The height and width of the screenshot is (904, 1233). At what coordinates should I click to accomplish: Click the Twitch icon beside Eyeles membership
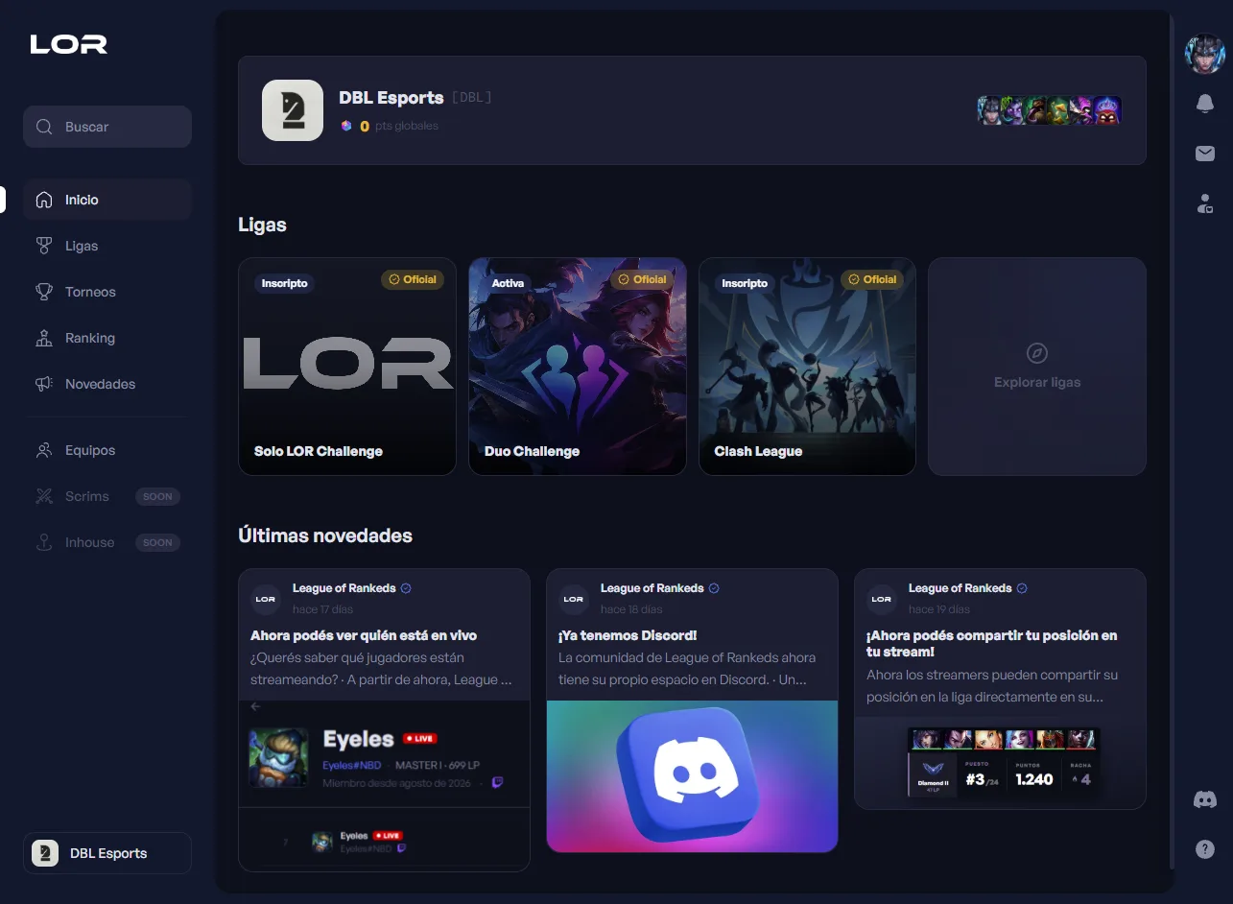(x=497, y=782)
